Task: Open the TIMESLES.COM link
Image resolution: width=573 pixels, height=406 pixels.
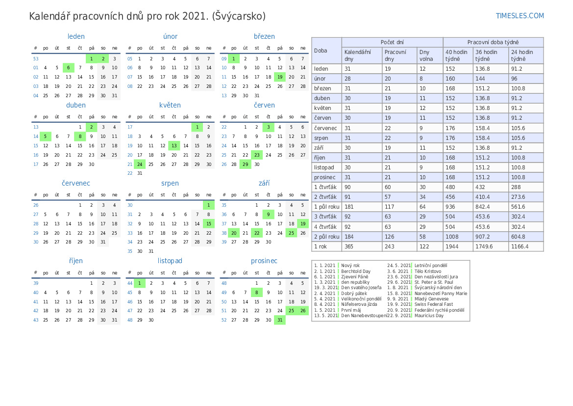Action: (x=520, y=16)
